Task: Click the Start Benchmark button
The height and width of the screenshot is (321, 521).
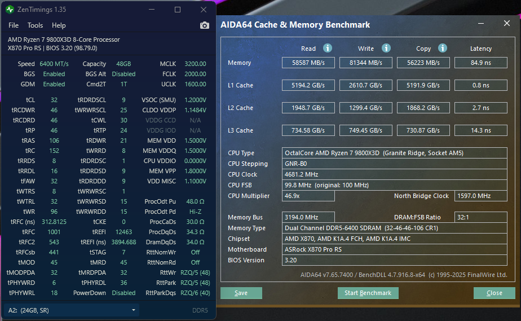Action: [x=368, y=293]
